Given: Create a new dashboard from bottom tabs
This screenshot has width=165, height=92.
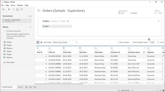Looking at the screenshot, I should point(30,87).
